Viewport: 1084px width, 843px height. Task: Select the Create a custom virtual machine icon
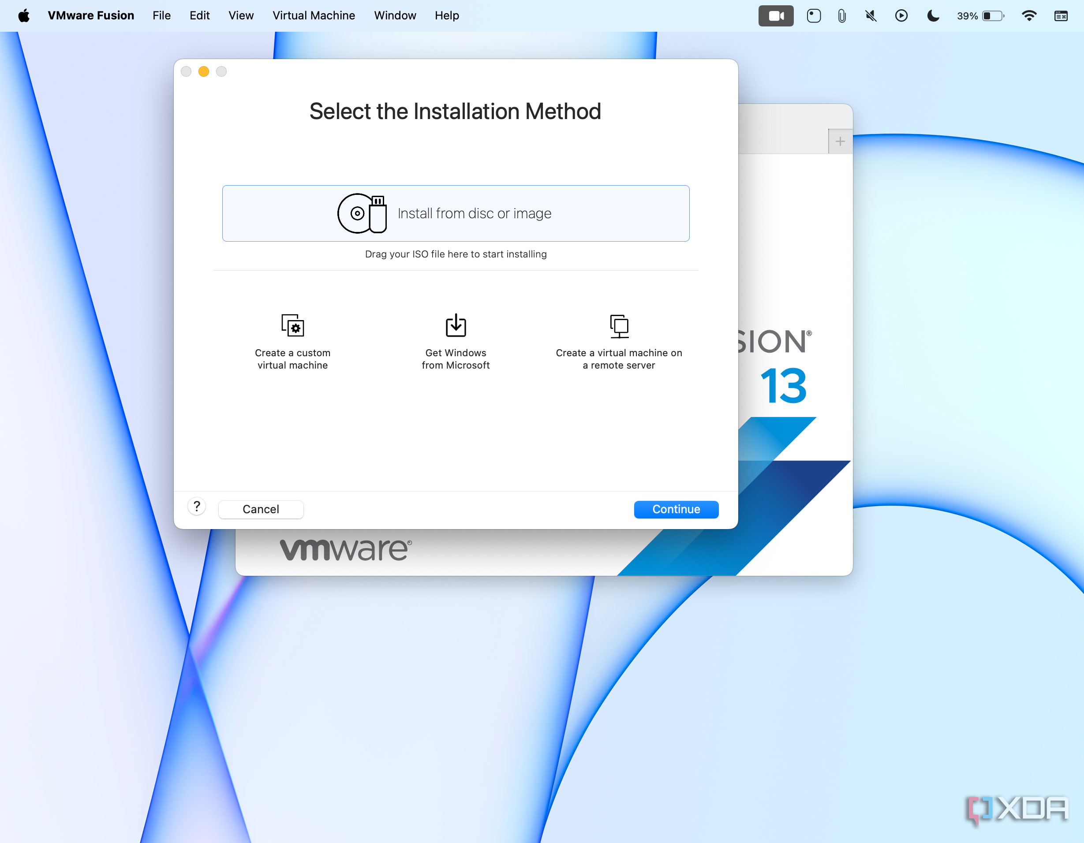coord(292,325)
